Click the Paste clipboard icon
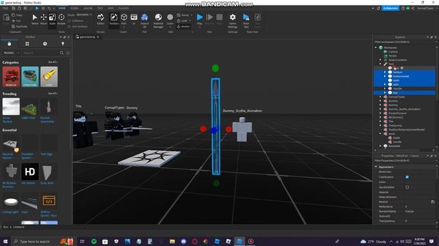Image resolution: width=439 pixels, height=246 pixels. pos(6,18)
